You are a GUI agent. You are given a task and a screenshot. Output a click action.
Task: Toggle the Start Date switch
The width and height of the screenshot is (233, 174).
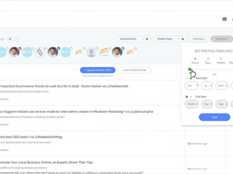click(189, 78)
